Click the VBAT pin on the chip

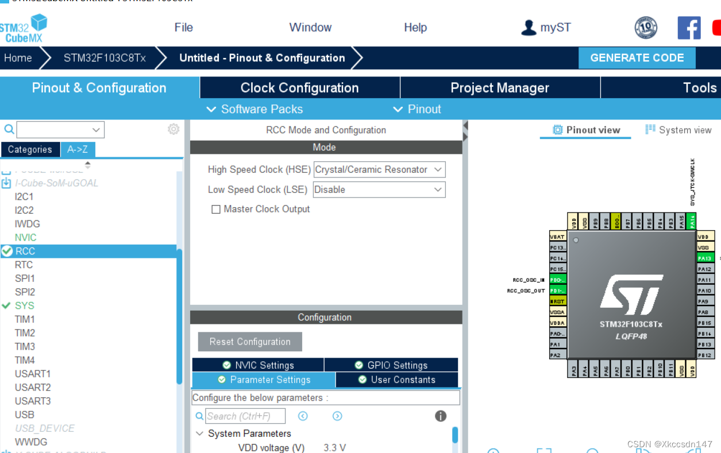[x=558, y=237]
